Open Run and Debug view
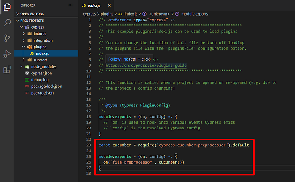This screenshot has height=182, width=295. pyautogui.click(x=7, y=54)
